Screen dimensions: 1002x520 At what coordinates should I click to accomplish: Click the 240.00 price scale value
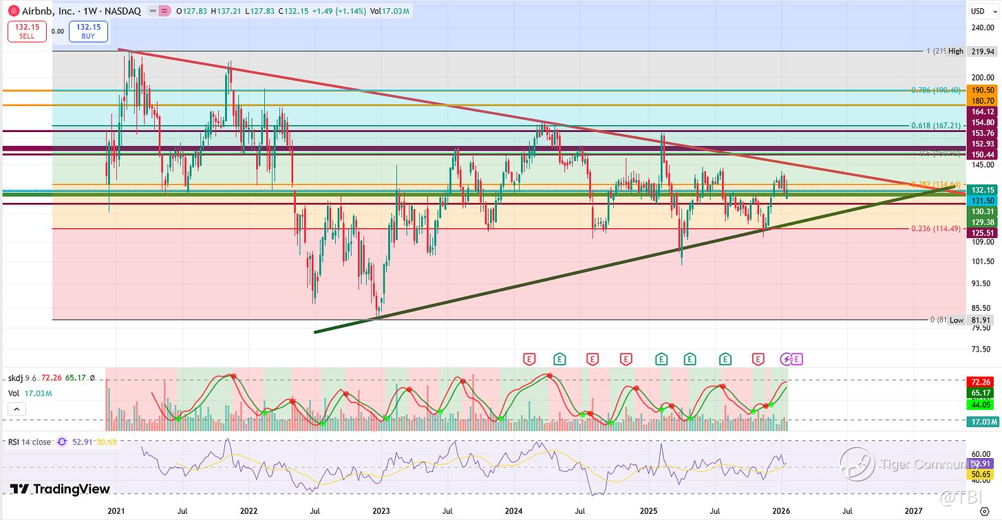[981, 28]
